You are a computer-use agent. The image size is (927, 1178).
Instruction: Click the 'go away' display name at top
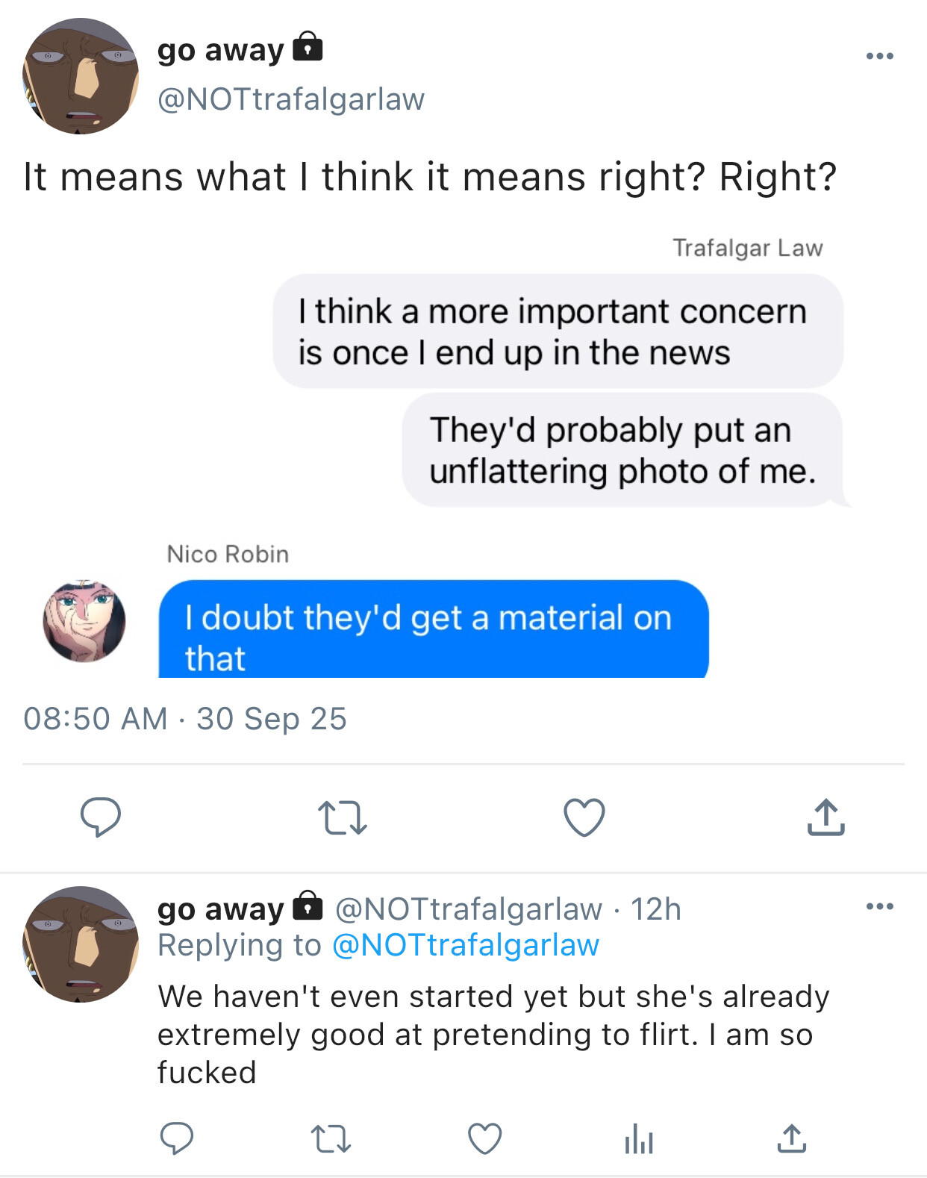(x=221, y=50)
